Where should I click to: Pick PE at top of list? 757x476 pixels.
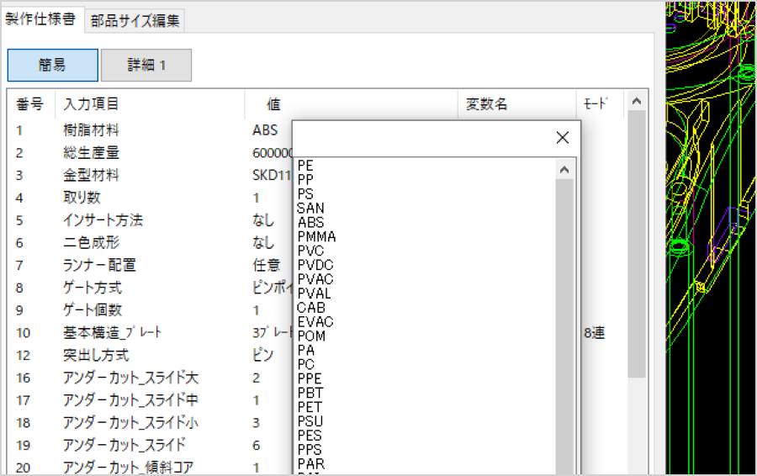[305, 166]
